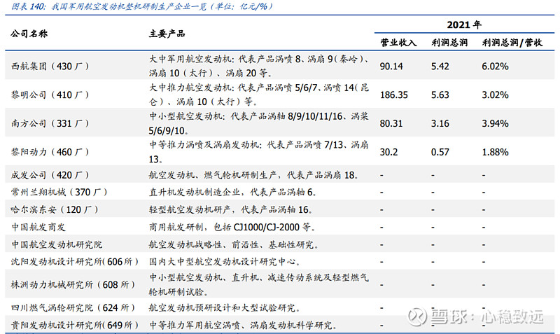Click ratio value 3.02%
The height and width of the screenshot is (334, 560).
495,95
